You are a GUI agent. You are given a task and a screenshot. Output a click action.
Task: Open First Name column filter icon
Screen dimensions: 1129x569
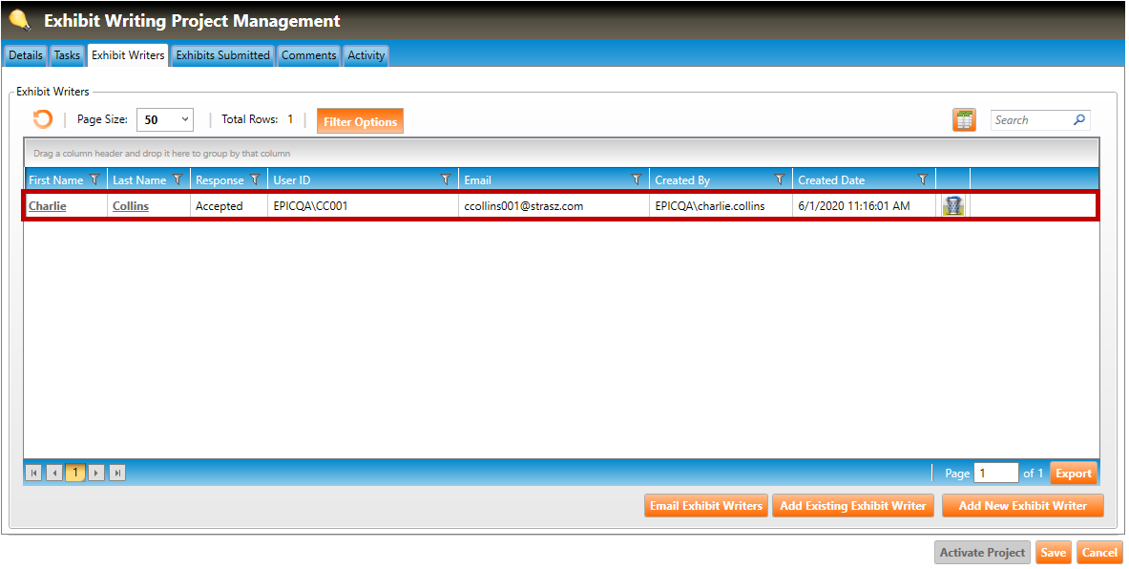click(94, 179)
